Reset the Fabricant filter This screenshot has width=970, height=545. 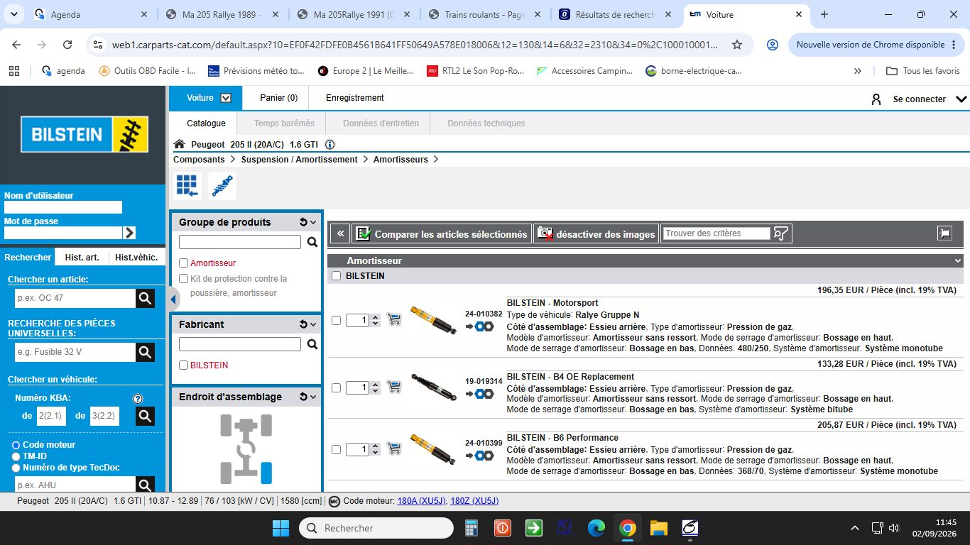(x=303, y=324)
